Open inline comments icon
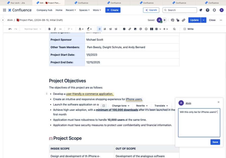226x158 pixels. click(x=172, y=20)
